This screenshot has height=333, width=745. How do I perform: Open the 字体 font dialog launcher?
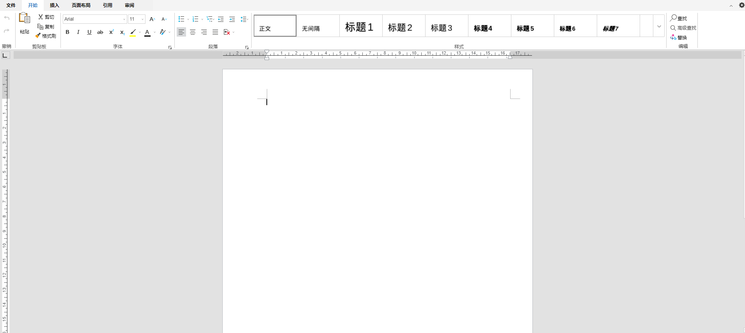170,48
